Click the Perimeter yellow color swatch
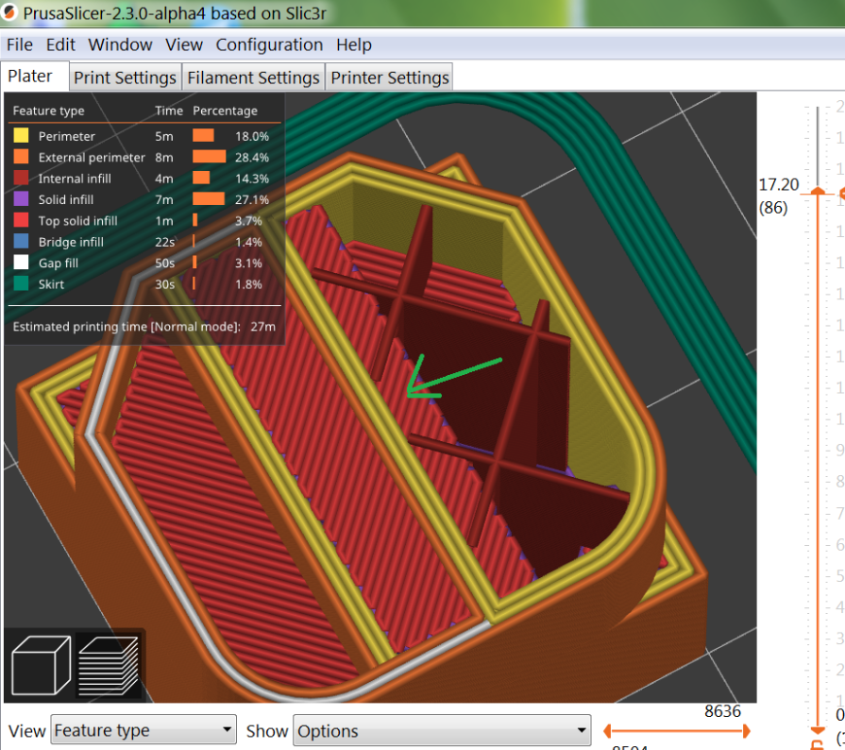Viewport: 845px width, 750px height. (x=21, y=135)
